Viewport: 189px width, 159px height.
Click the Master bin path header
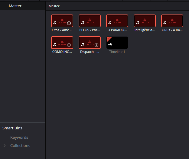pyautogui.click(x=54, y=6)
